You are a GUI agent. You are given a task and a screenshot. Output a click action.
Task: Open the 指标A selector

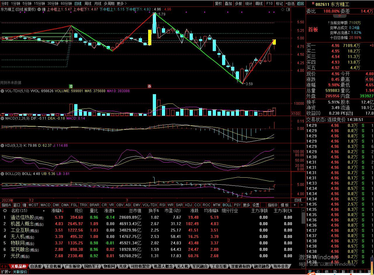6,205
